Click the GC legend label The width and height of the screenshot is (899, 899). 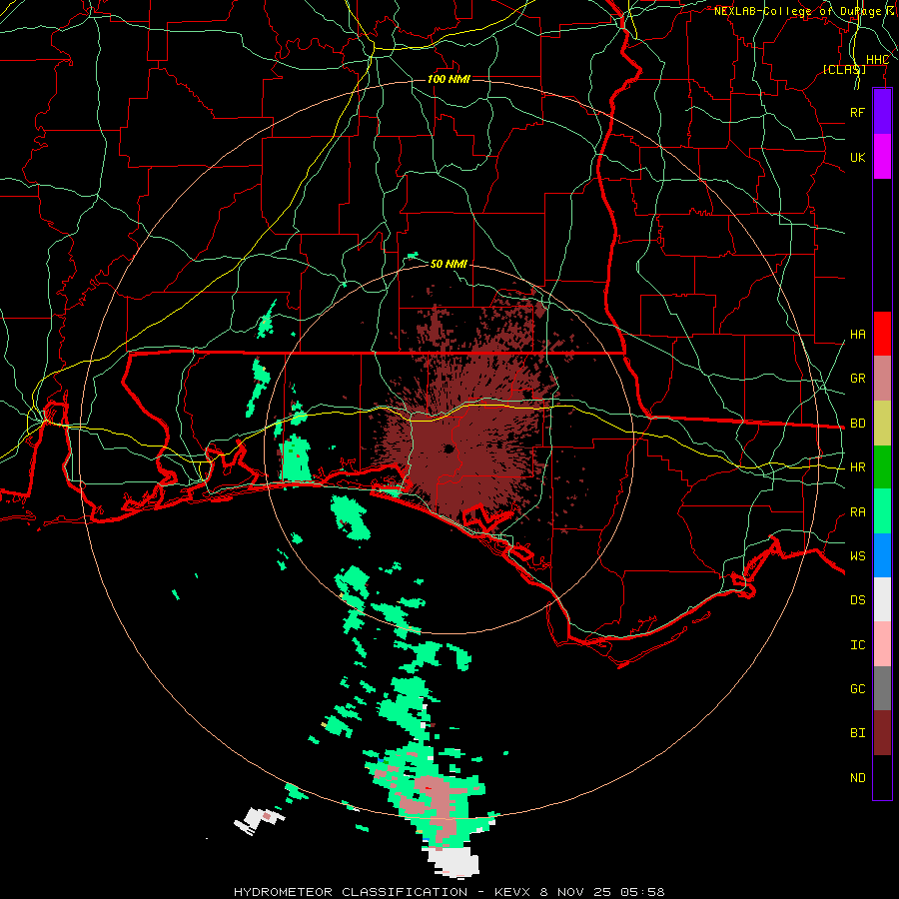pos(857,689)
